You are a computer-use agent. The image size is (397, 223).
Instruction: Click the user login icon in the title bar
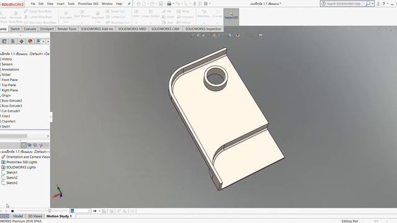pyautogui.click(x=378, y=4)
